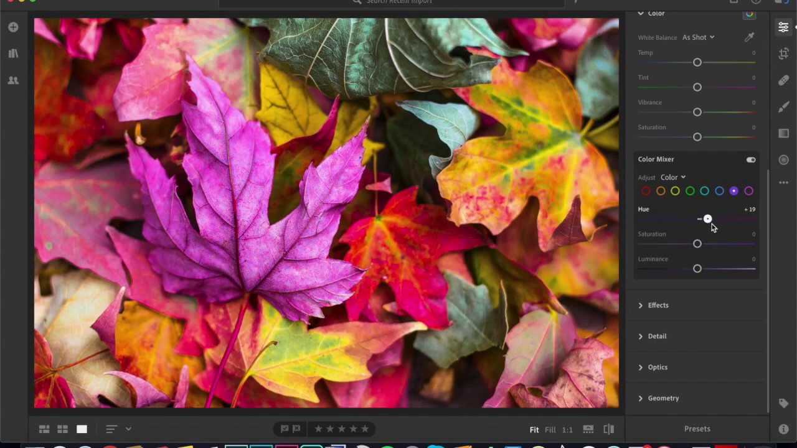Click the Hue value +19
797x448 pixels.
coord(750,209)
